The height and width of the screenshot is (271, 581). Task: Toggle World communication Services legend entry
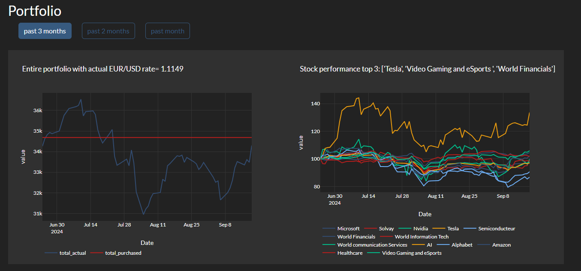point(372,245)
